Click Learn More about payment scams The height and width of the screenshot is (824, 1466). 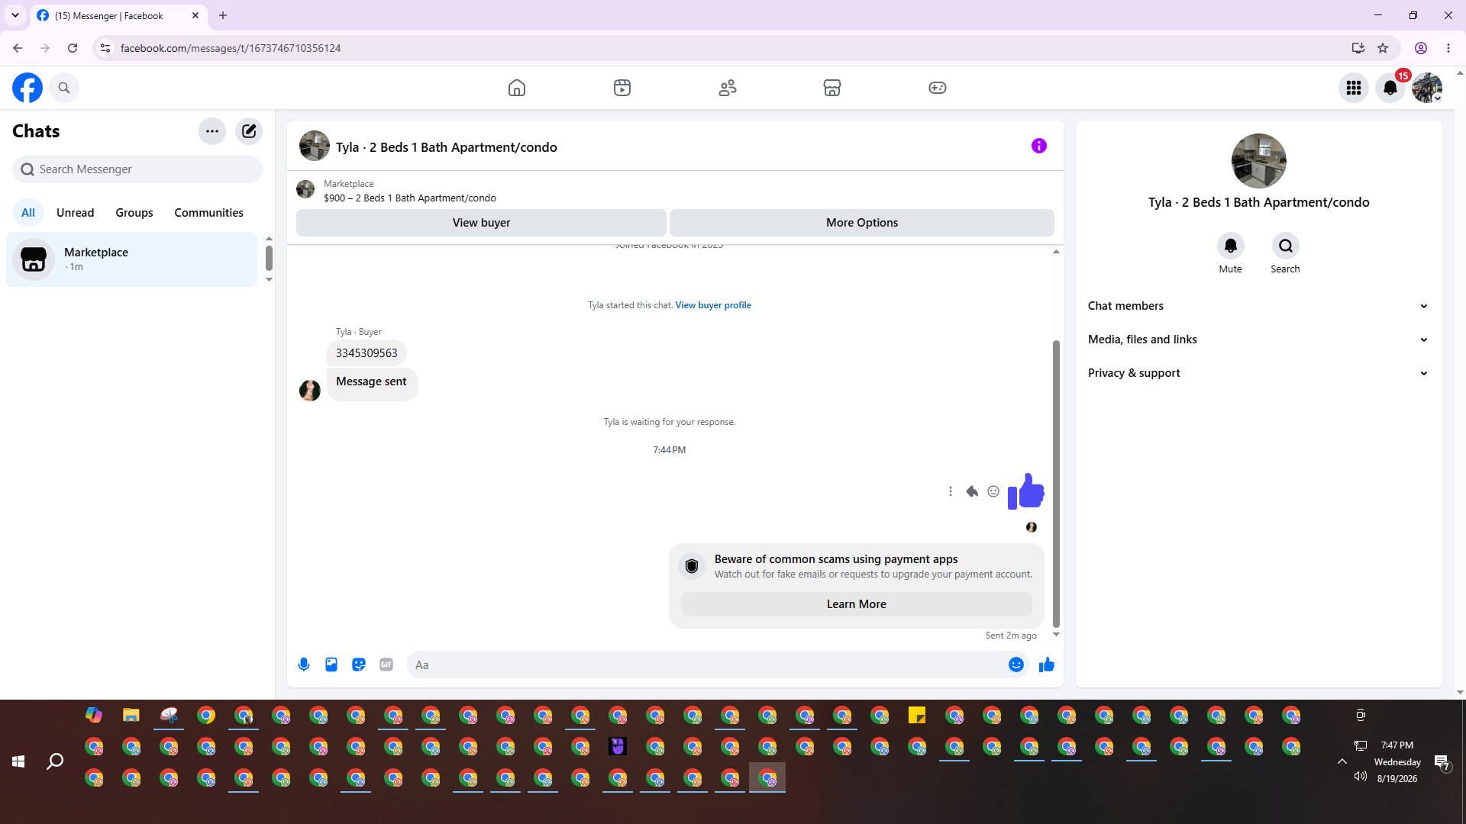click(x=857, y=604)
